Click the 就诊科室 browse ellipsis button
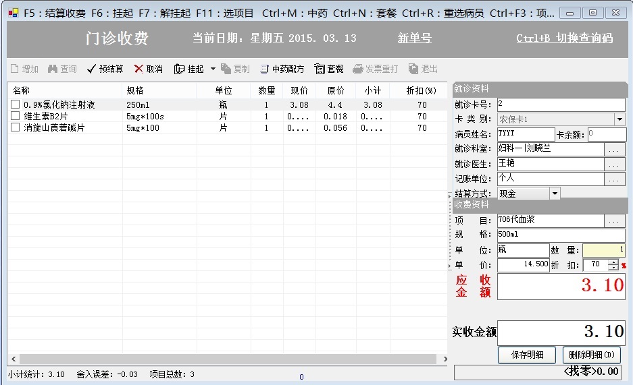 (x=615, y=150)
